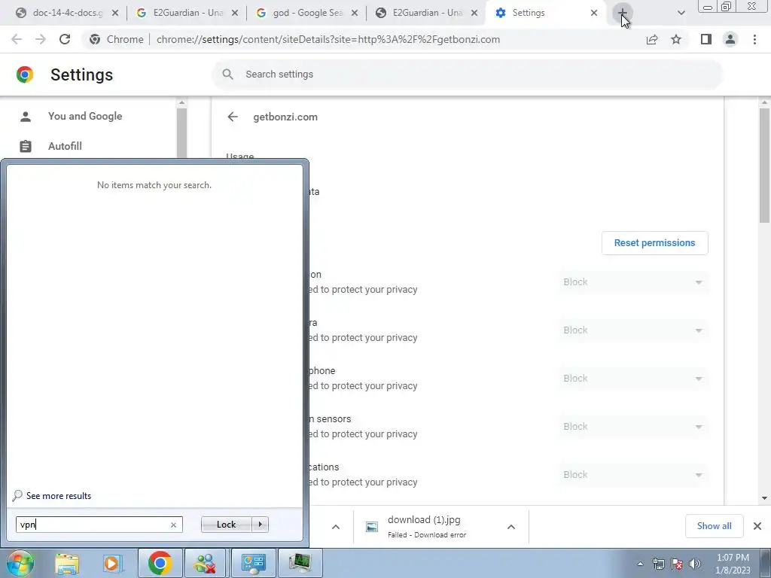Click the forward navigation arrow in Chrome toolbar

[41, 39]
